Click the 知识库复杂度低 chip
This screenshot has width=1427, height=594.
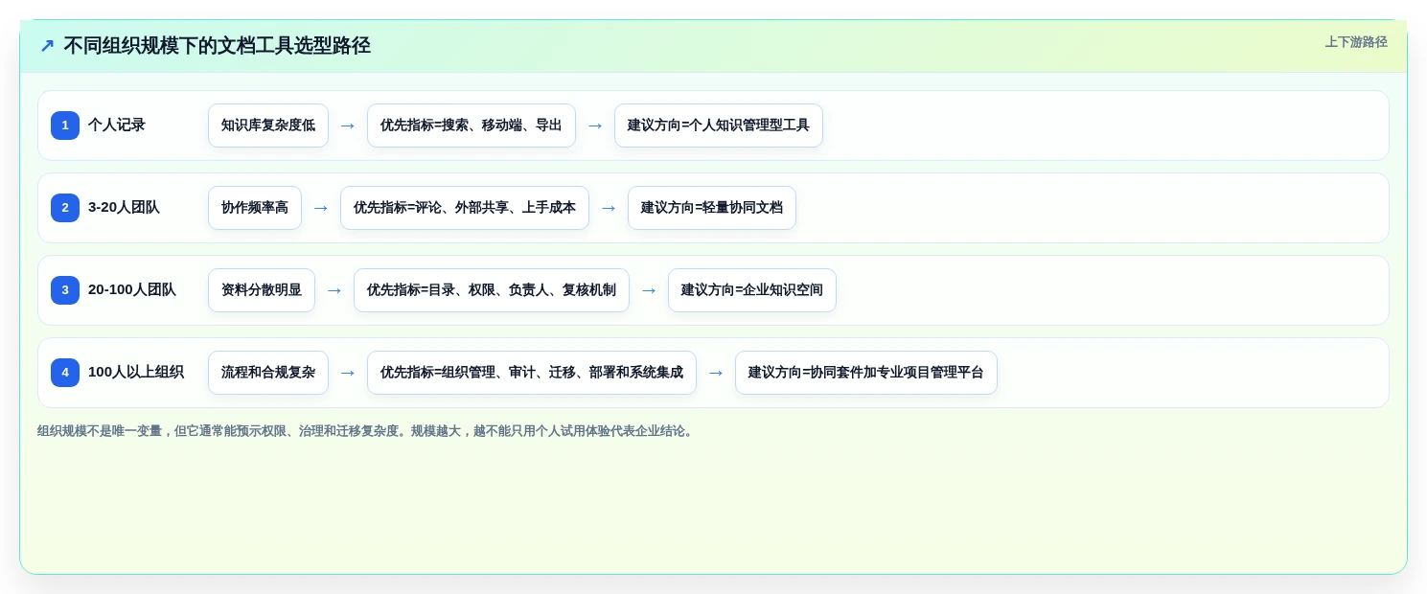pos(268,126)
